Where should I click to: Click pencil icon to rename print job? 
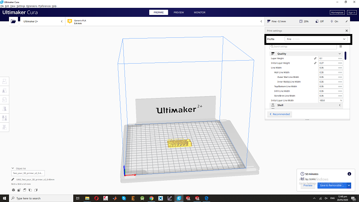pyautogui.click(x=13, y=180)
